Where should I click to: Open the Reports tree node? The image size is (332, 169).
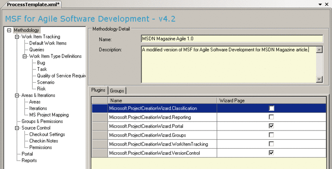[x=29, y=161]
